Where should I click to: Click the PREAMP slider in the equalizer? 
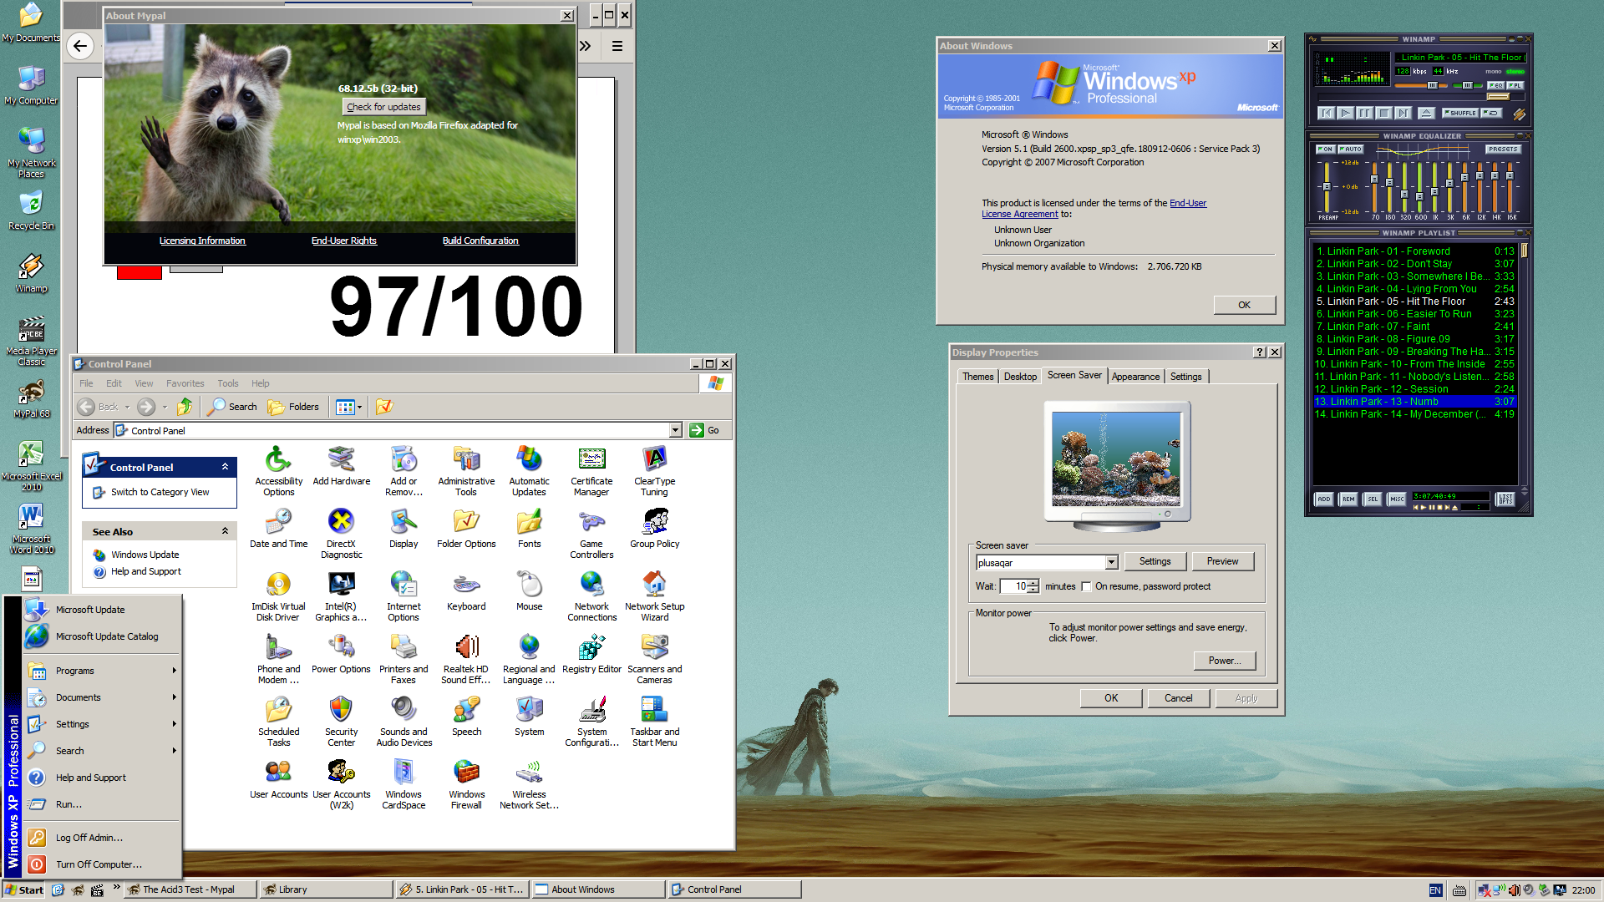(x=1326, y=186)
